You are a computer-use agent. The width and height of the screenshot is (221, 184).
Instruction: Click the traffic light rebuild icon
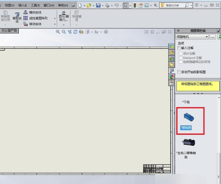pyautogui.click(x=135, y=5)
